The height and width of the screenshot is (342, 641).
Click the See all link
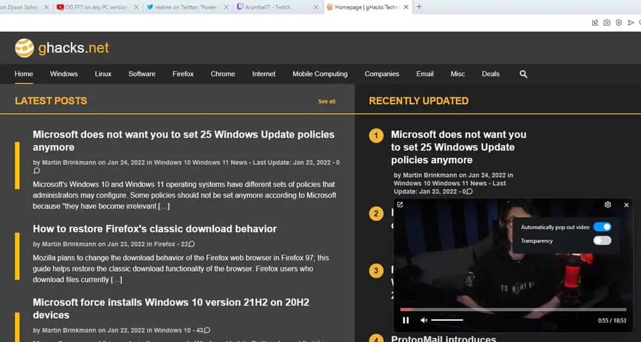pyautogui.click(x=327, y=101)
